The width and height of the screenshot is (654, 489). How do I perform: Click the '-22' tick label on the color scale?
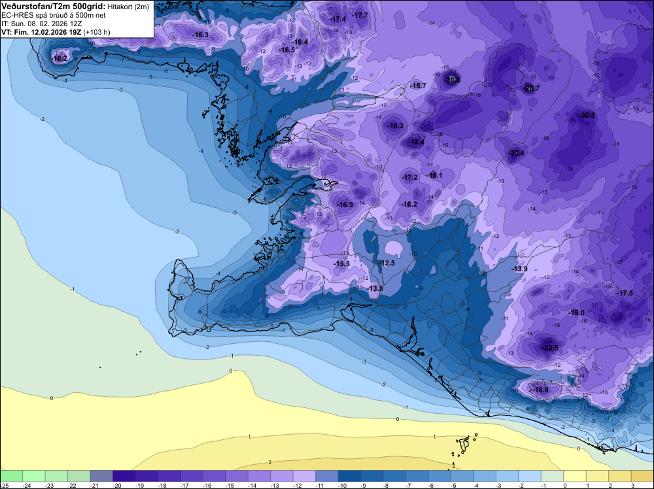click(72, 486)
